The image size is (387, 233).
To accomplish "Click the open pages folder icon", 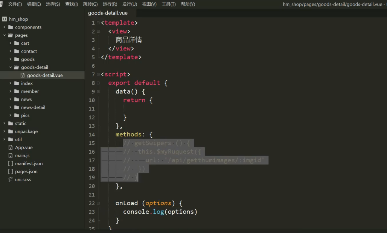I will click(11, 35).
